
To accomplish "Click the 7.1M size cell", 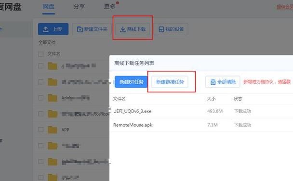I will (x=213, y=125).
